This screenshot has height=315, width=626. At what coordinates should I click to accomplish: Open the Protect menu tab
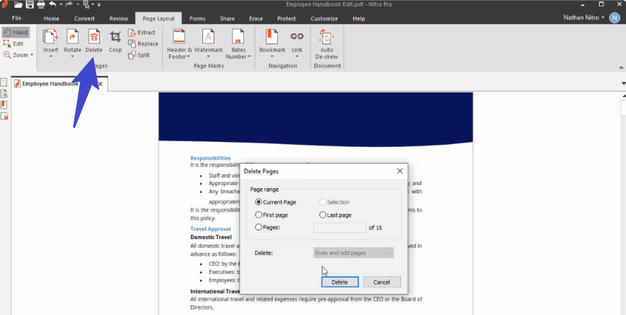(286, 18)
